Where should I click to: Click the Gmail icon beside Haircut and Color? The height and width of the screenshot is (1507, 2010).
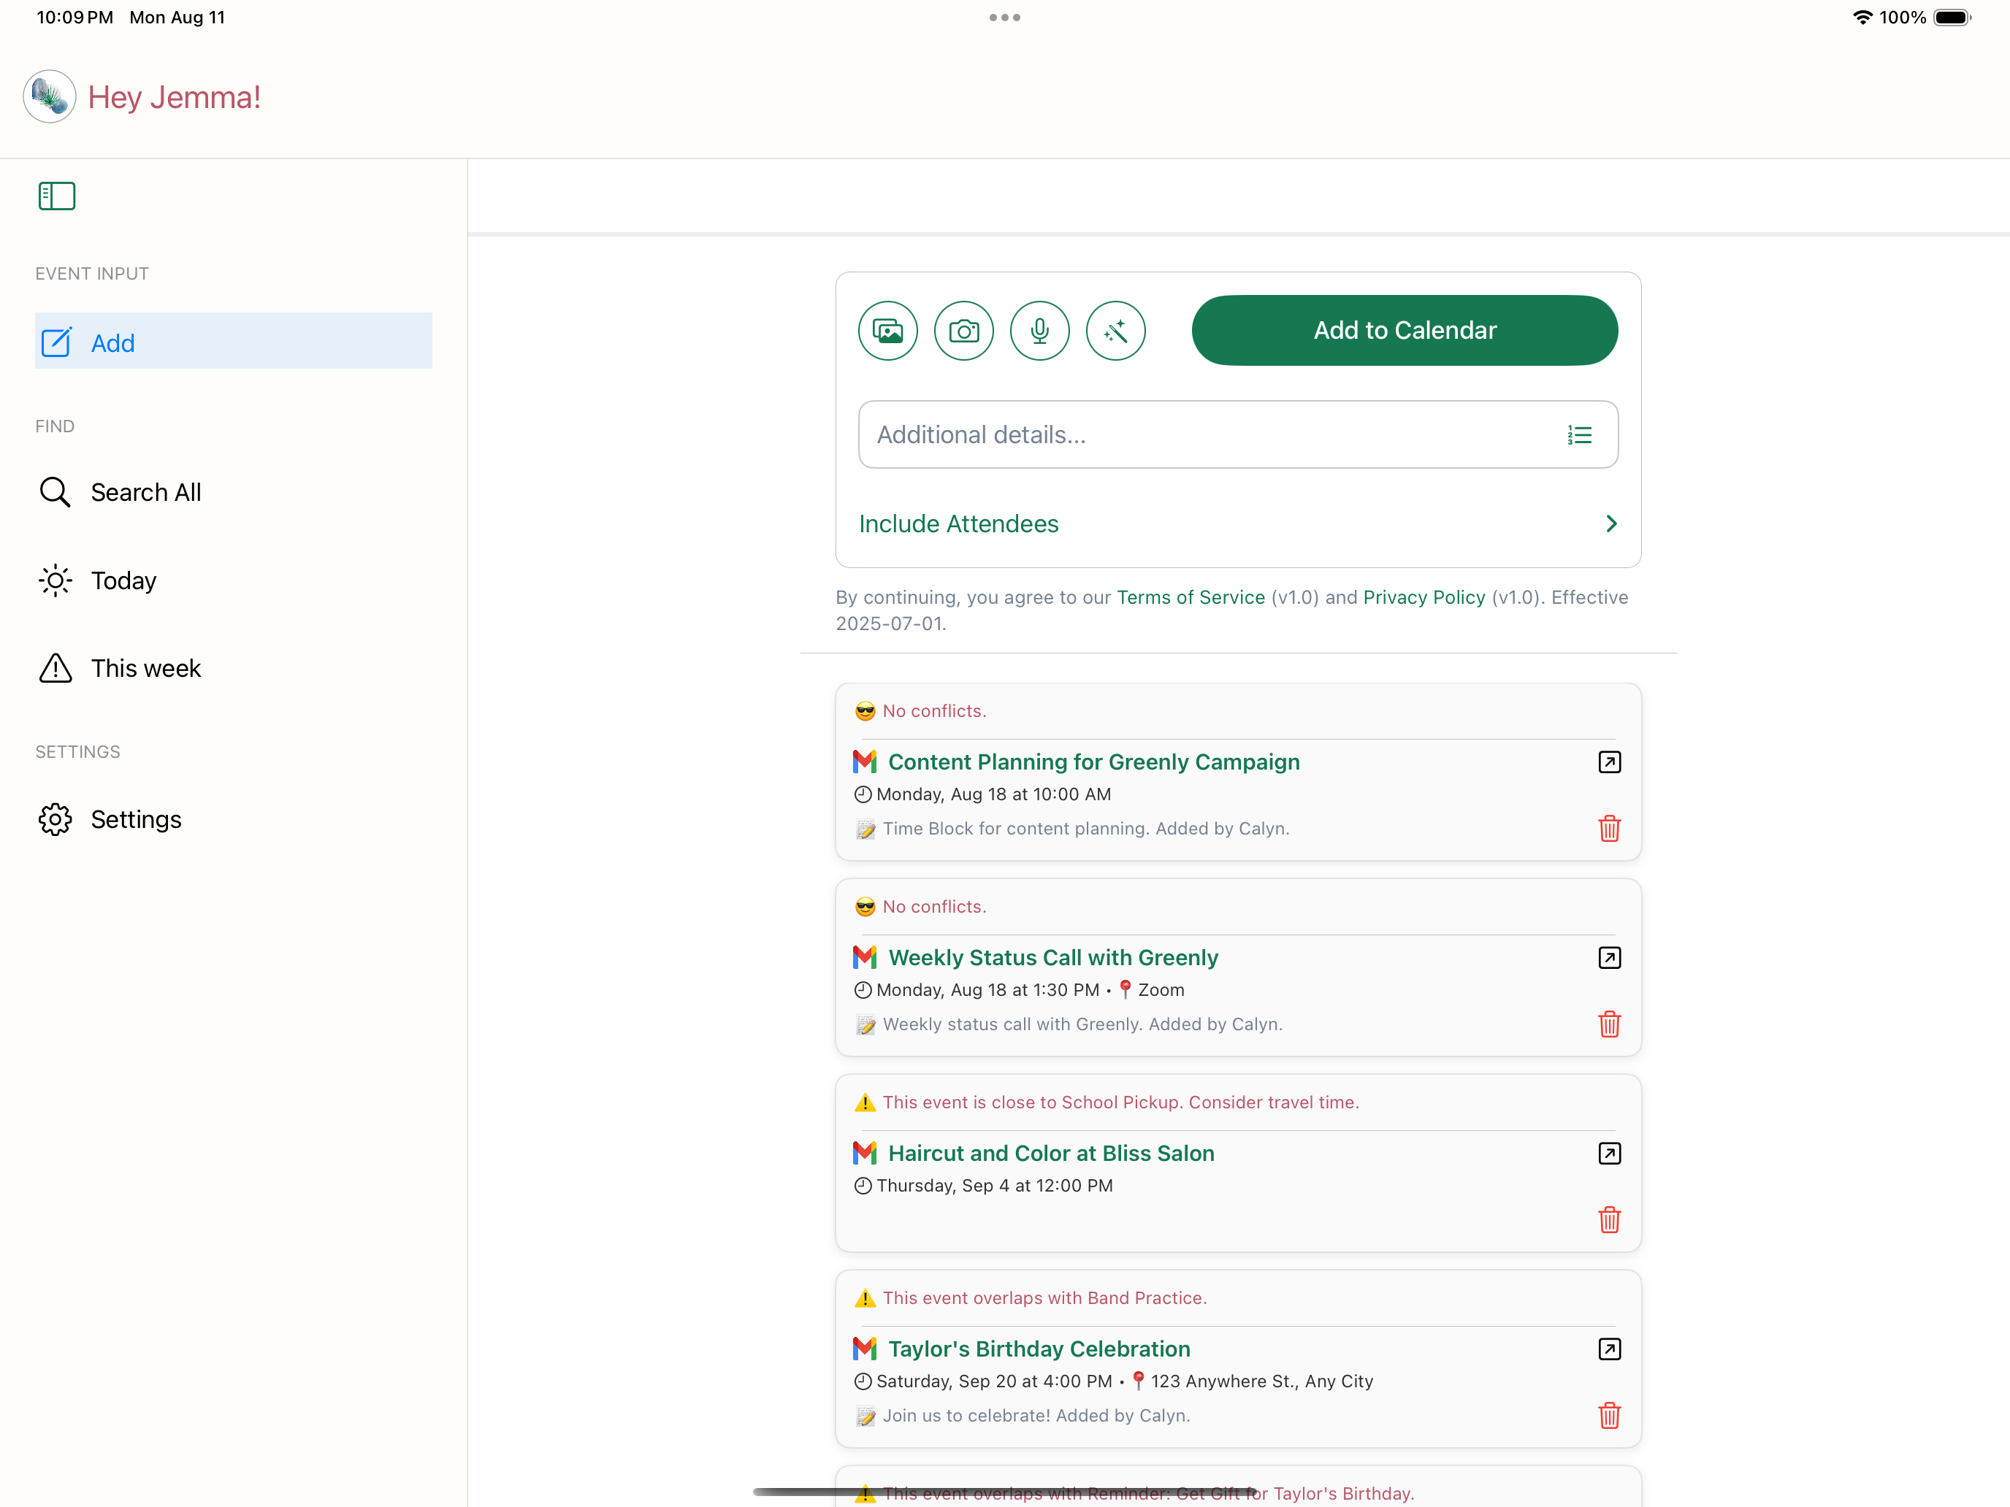(865, 1153)
